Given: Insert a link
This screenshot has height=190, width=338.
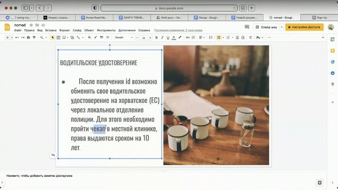Looking at the screenshot, I should coord(187,37).
